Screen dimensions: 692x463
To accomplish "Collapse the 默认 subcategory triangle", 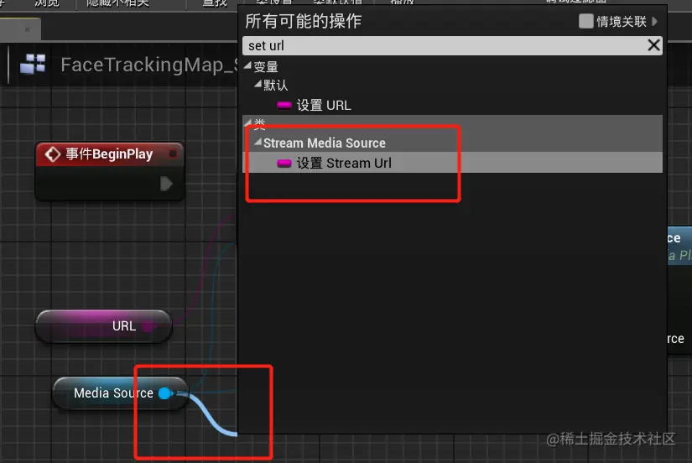I will pos(258,83).
